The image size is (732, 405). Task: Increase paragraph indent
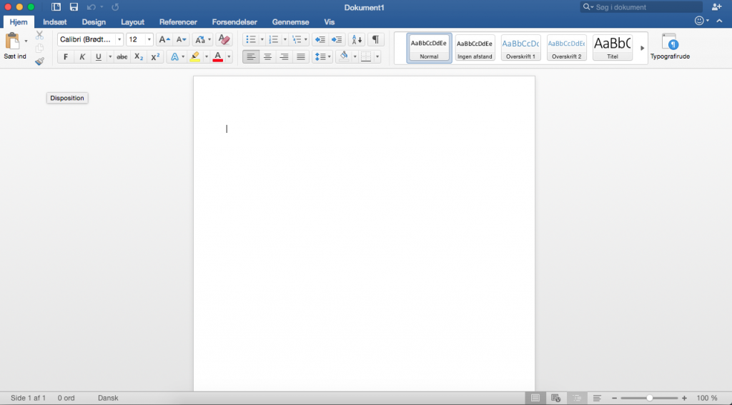coord(337,40)
